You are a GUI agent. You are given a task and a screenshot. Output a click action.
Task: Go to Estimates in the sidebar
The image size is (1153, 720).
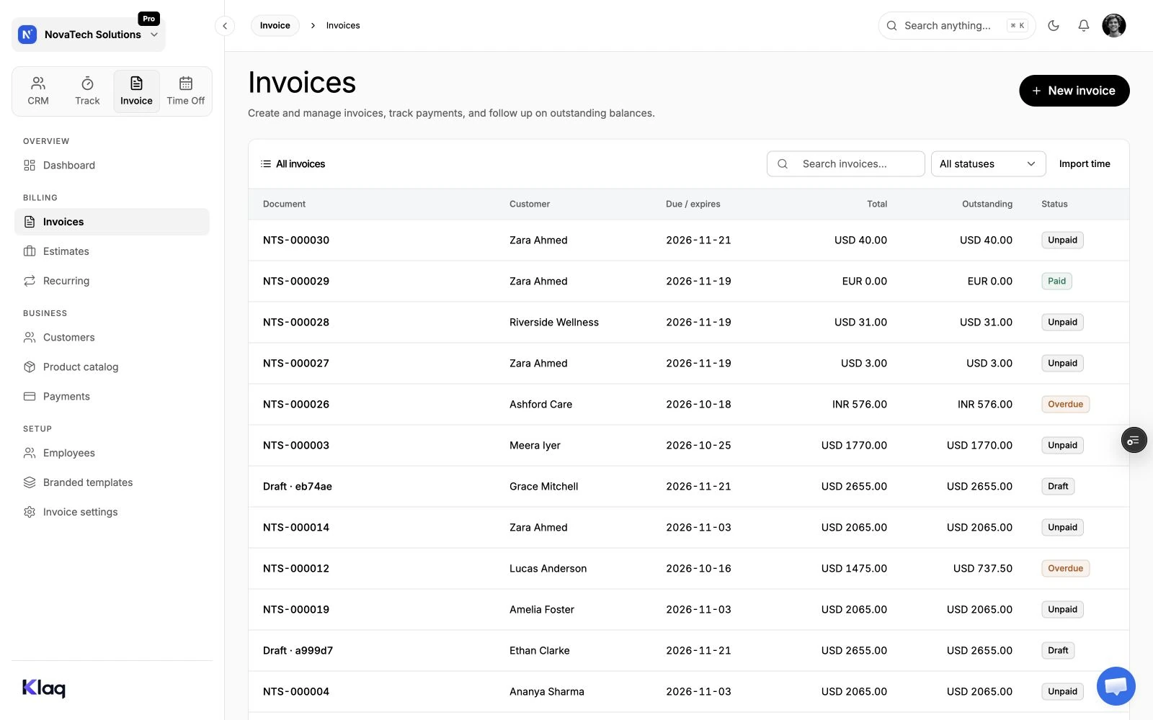click(112, 251)
